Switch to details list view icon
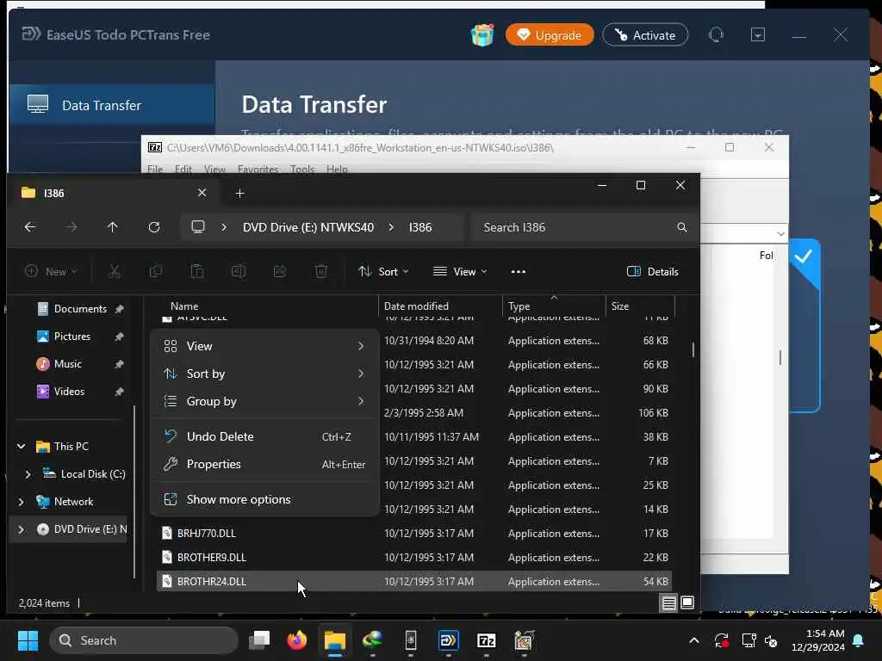This screenshot has height=661, width=882. (668, 603)
